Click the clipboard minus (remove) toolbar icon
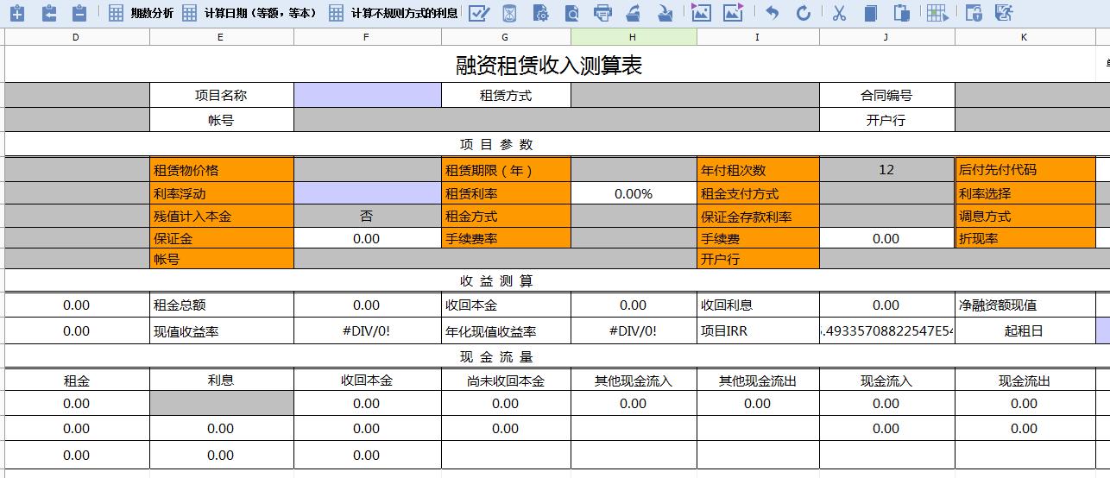The width and height of the screenshot is (1110, 478). 79,13
